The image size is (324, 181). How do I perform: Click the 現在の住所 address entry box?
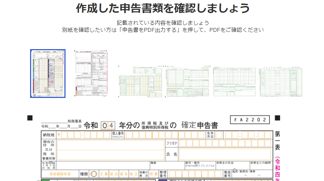111,150
